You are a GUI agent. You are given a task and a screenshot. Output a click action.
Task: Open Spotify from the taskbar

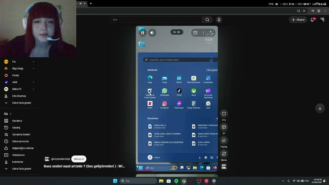click(x=176, y=181)
